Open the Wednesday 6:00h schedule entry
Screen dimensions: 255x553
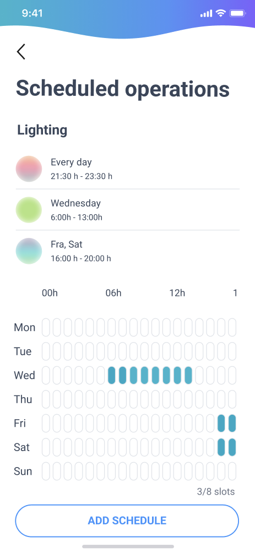128,210
